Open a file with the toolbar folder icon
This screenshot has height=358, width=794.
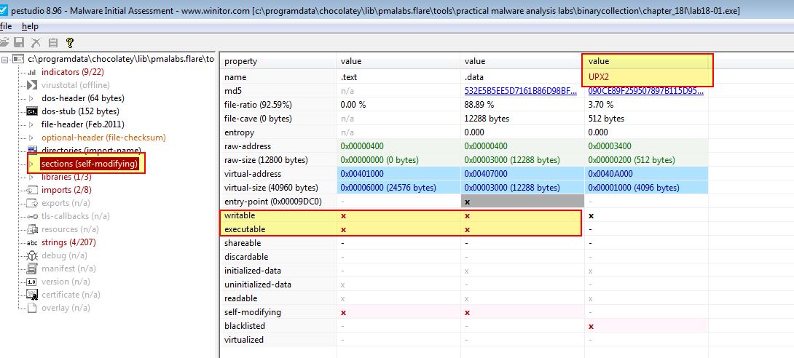click(x=4, y=42)
